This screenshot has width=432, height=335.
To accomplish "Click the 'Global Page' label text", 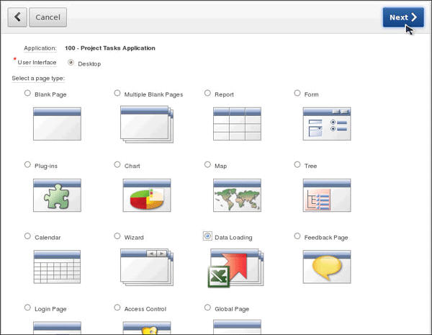I will click(232, 309).
